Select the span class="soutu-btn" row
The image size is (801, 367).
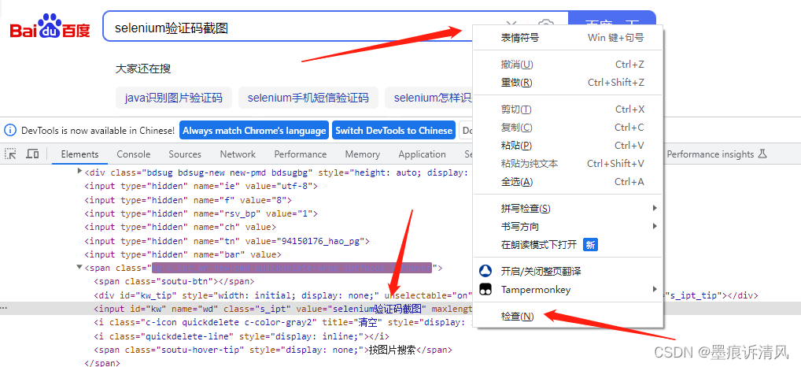[174, 281]
